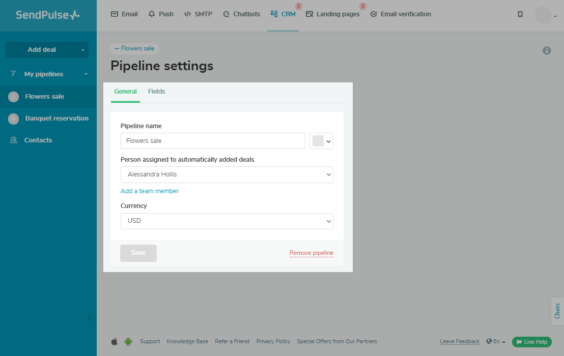Image resolution: width=564 pixels, height=356 pixels.
Task: Start a Live Help chat
Action: [531, 342]
